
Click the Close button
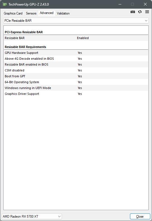tap(140, 217)
